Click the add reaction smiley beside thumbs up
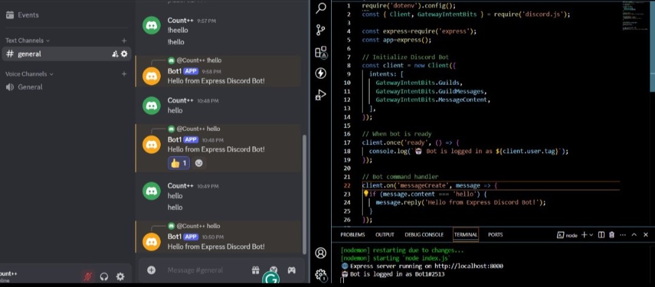655x287 pixels. pyautogui.click(x=199, y=163)
